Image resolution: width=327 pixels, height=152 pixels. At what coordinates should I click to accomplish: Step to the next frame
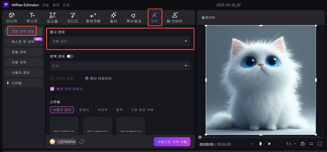(269, 144)
